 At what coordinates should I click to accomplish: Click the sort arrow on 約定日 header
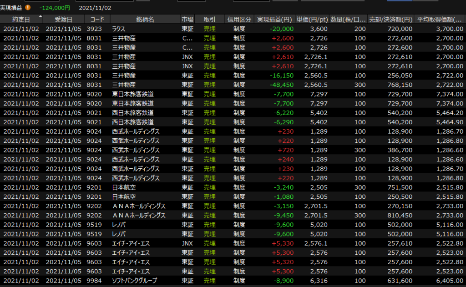tap(41, 16)
